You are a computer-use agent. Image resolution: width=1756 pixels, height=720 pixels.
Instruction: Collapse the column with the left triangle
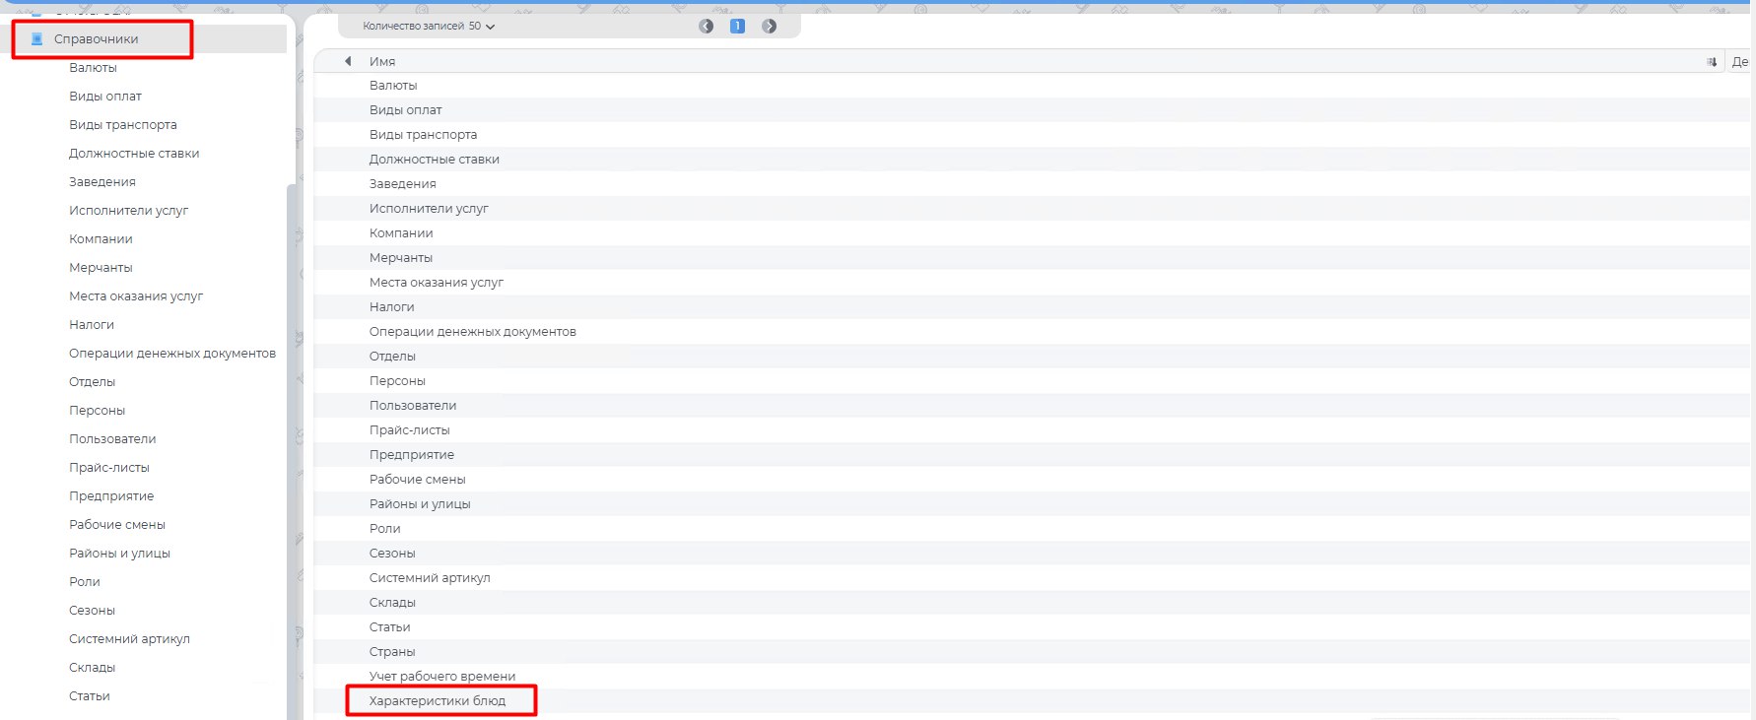[348, 61]
